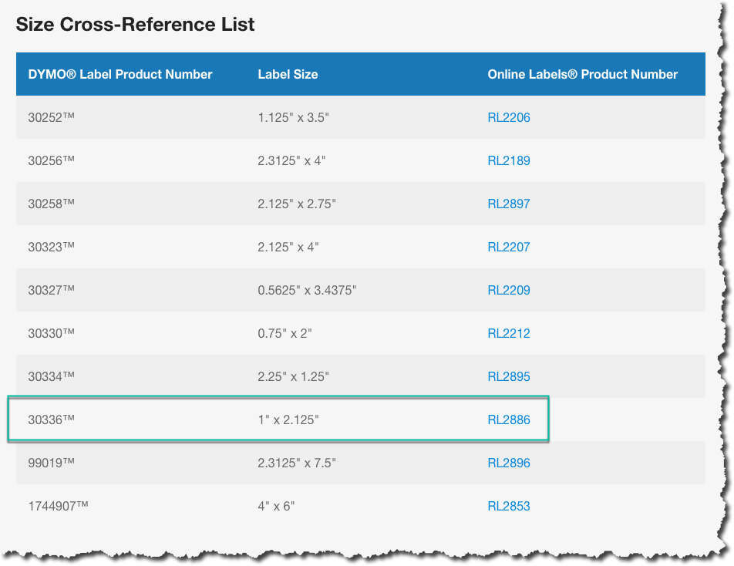Click the 2.25" x 1.25" size
This screenshot has width=734, height=566.
coord(294,377)
